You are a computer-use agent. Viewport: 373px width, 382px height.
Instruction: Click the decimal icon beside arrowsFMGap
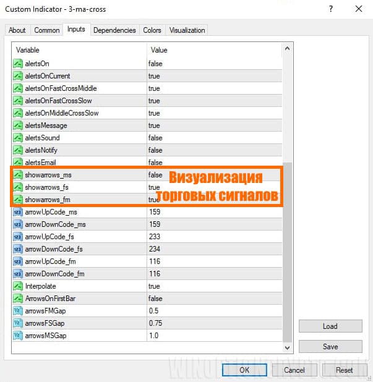(17, 310)
